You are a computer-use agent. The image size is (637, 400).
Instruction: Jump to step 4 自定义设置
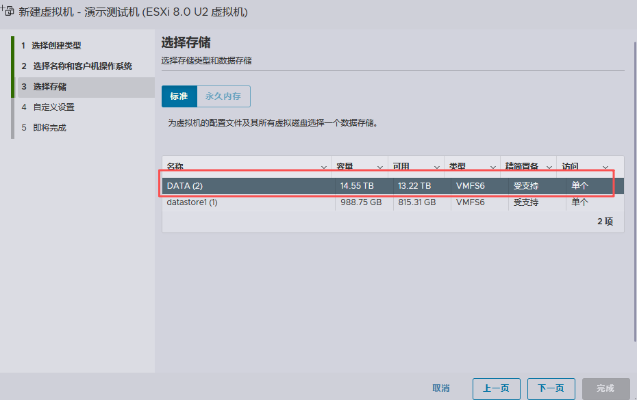[x=48, y=107]
